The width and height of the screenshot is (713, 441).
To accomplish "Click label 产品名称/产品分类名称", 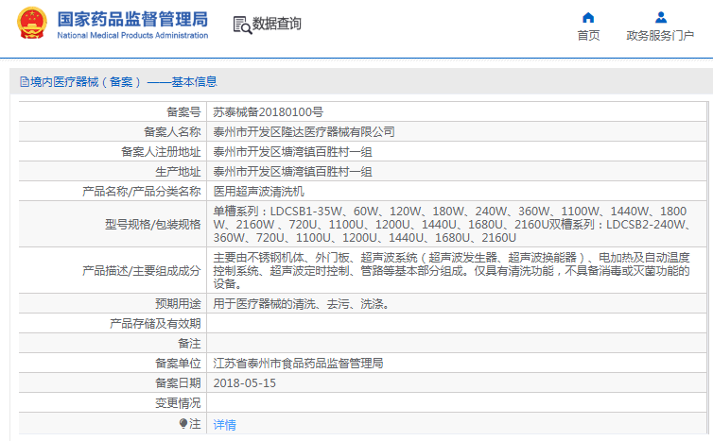I will pos(142,192).
